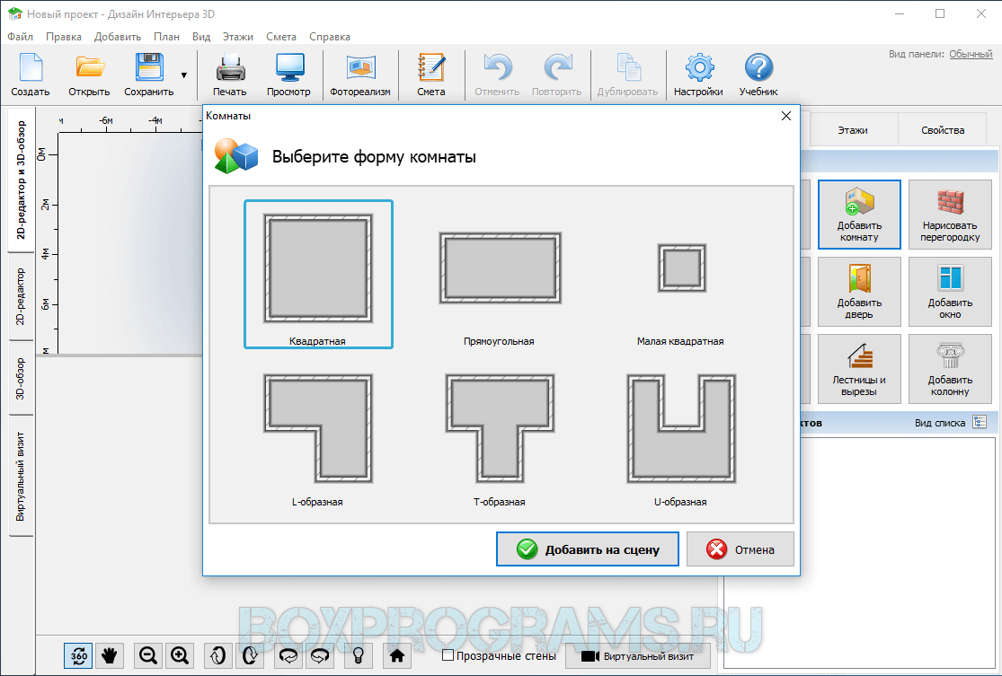The height and width of the screenshot is (676, 1002).
Task: Click the first horizontal rotation icon
Action: (x=288, y=655)
